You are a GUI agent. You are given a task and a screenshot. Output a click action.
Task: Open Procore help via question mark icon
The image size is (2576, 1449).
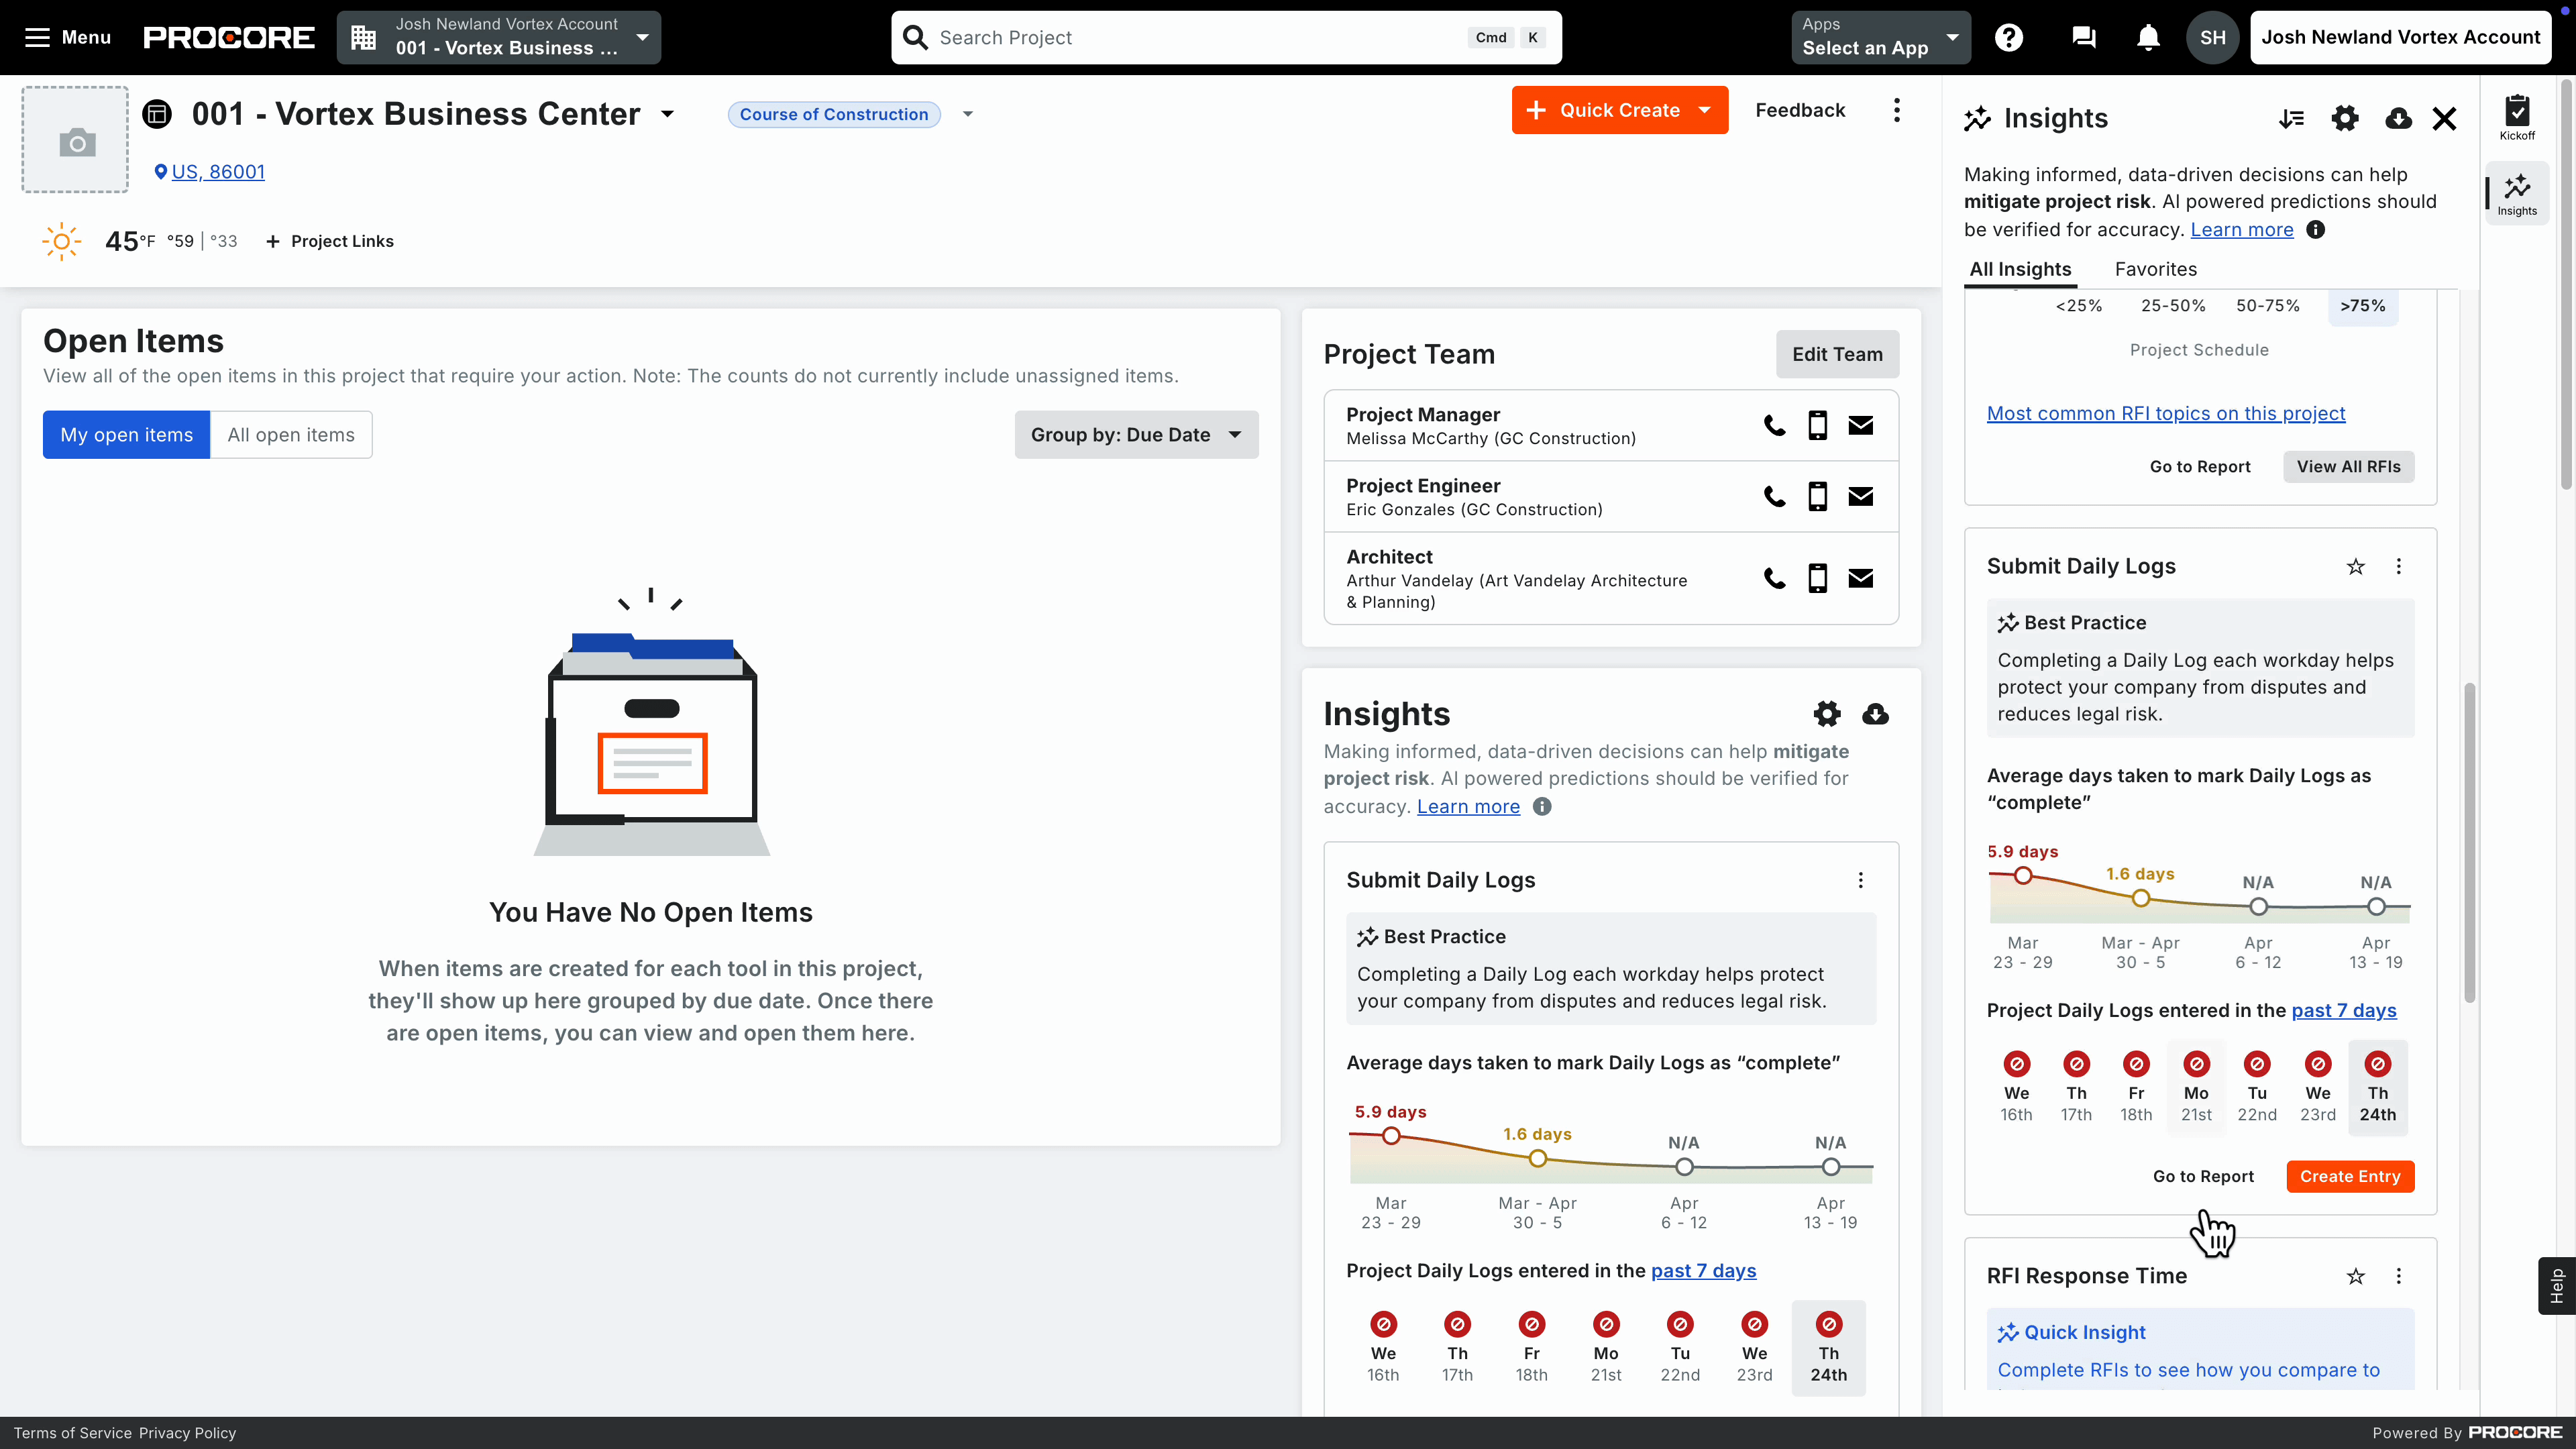click(2010, 37)
